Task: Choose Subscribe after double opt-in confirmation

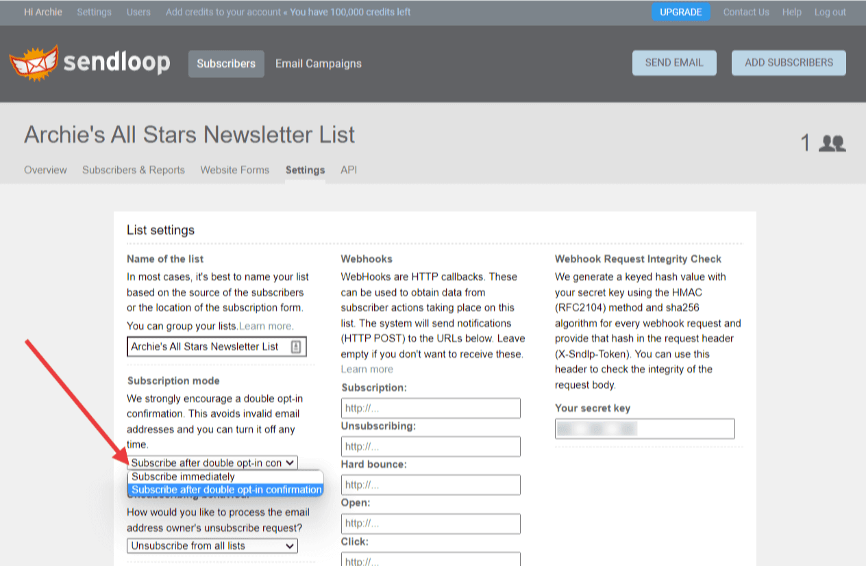Action: pos(225,489)
